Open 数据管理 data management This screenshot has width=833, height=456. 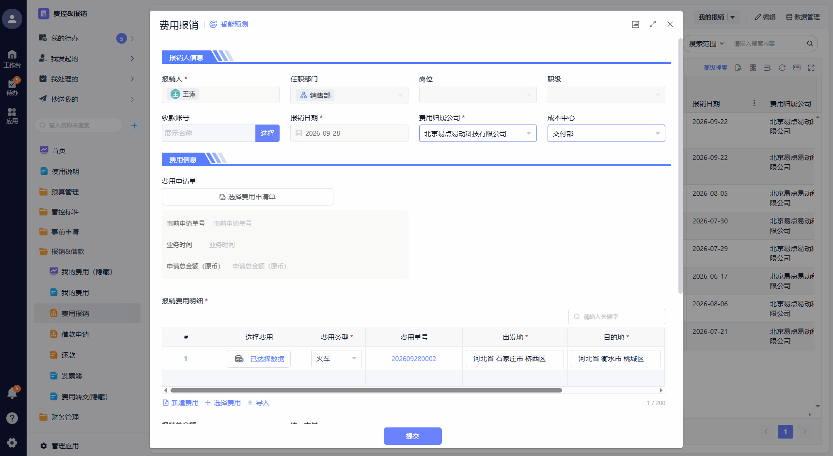coord(803,17)
